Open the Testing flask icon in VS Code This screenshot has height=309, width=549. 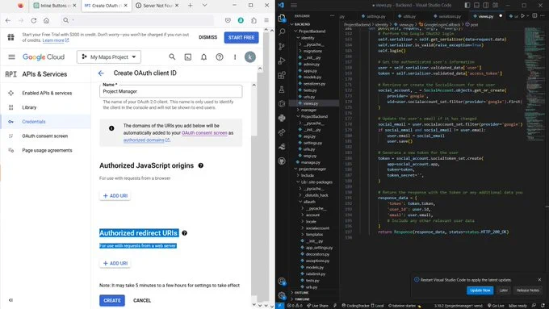[282, 90]
